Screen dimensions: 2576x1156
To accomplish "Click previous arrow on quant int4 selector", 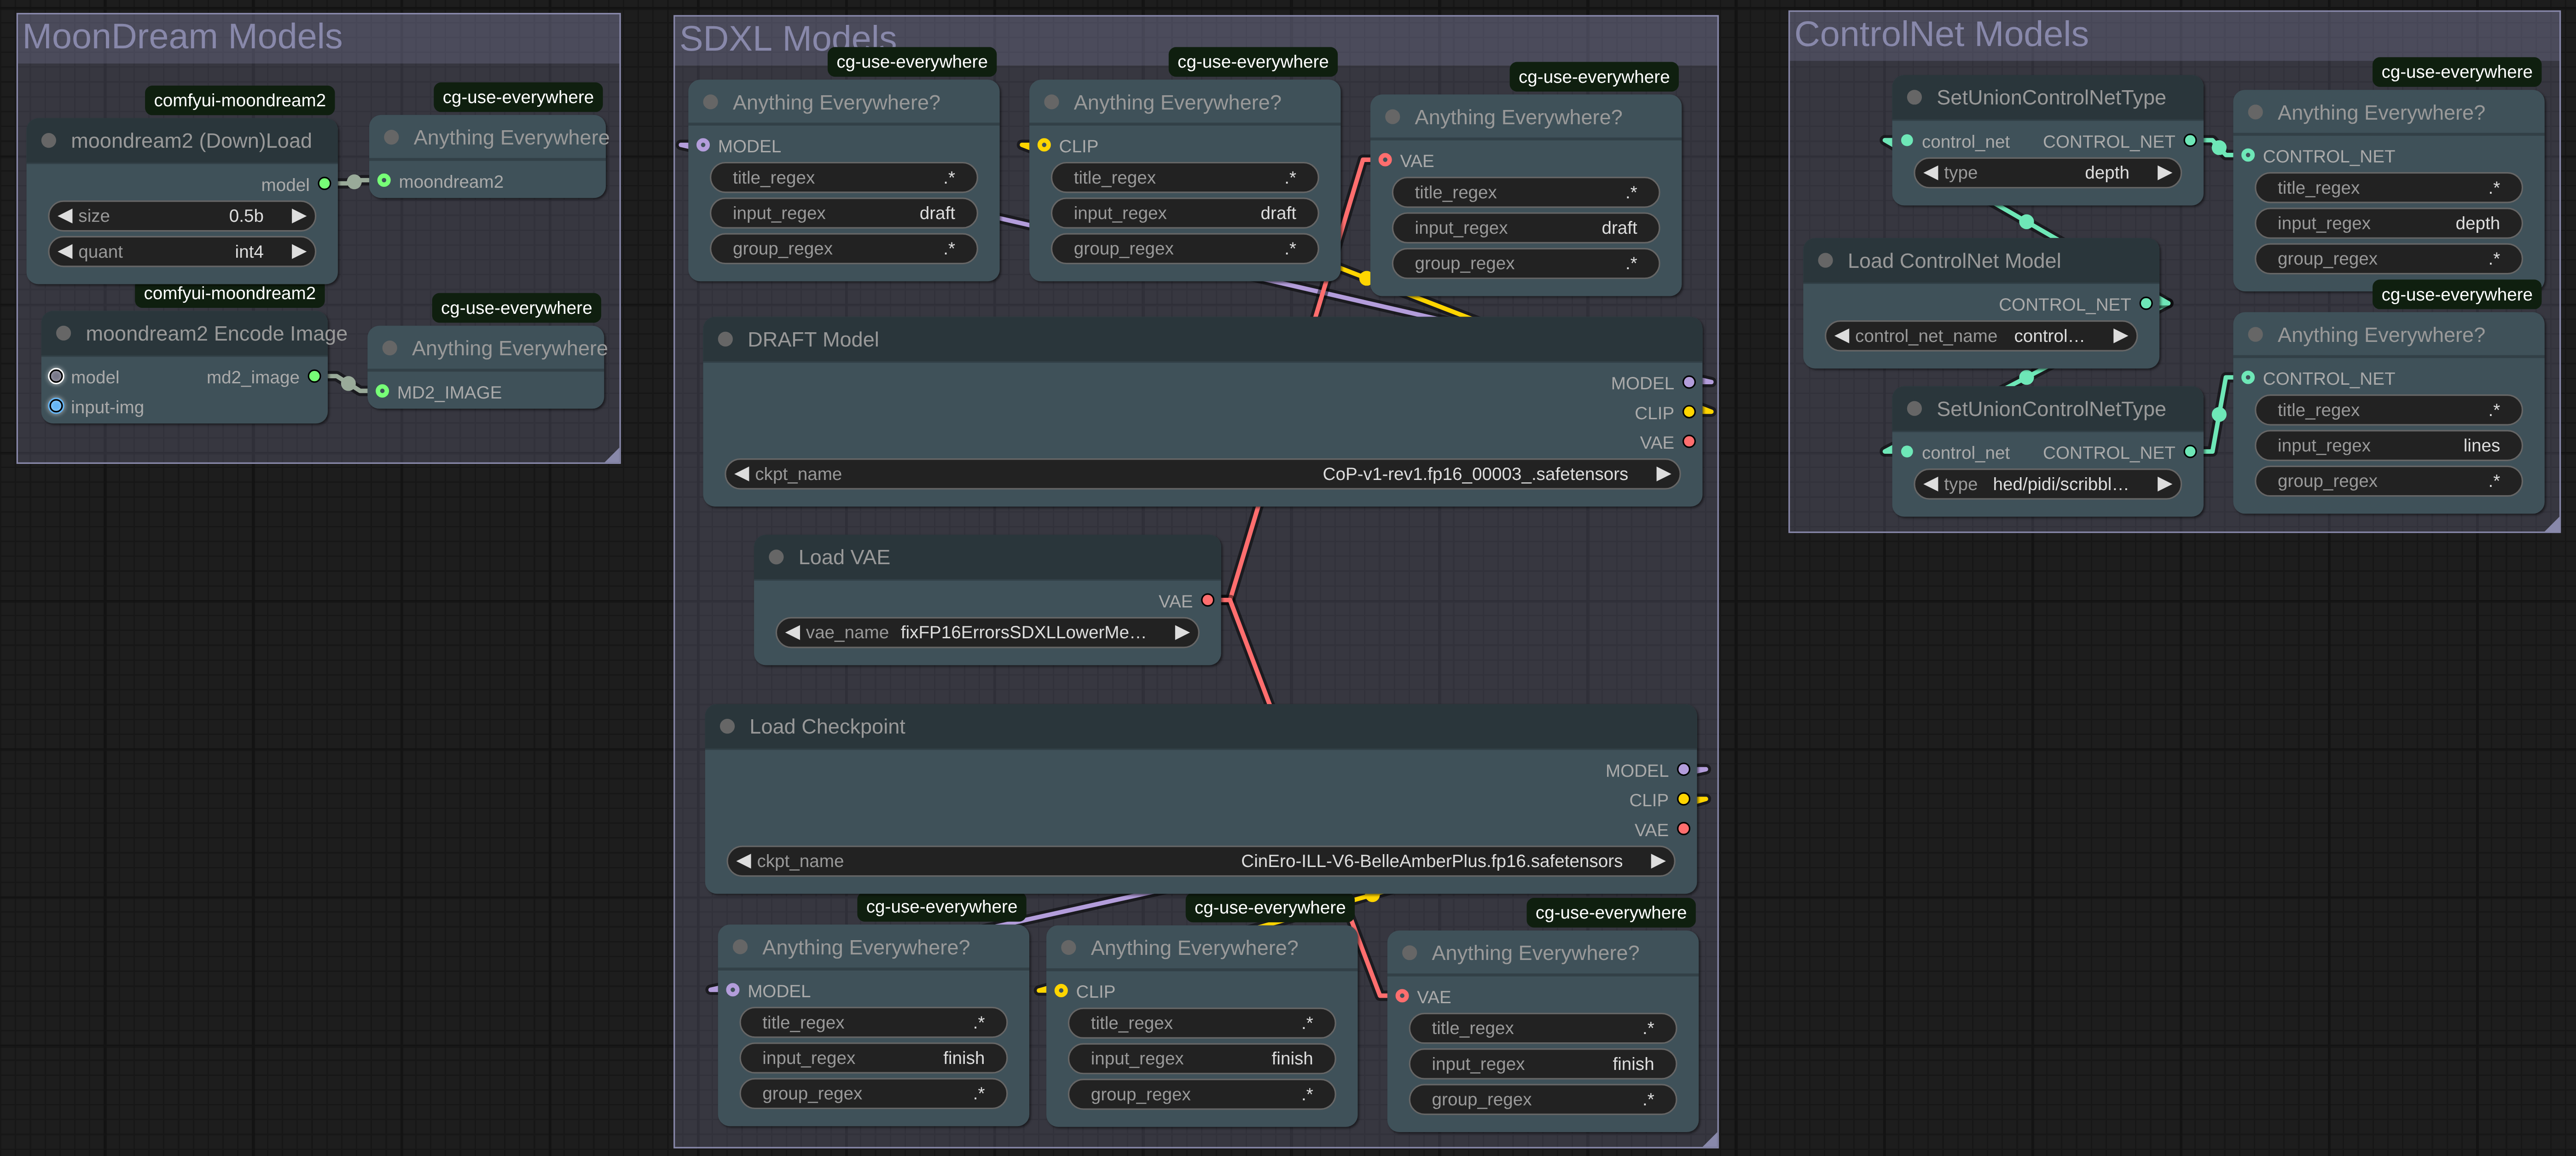I will click(66, 252).
